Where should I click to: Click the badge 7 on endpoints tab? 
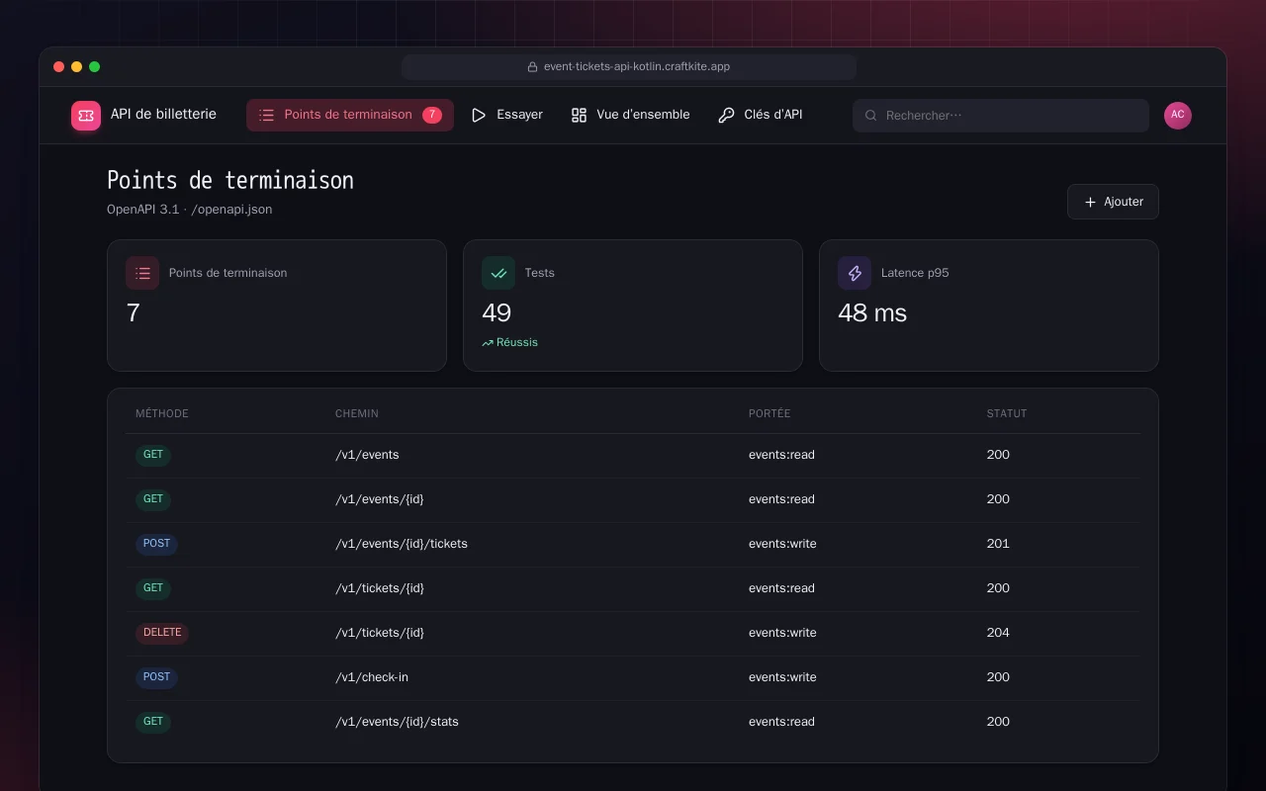pos(432,115)
